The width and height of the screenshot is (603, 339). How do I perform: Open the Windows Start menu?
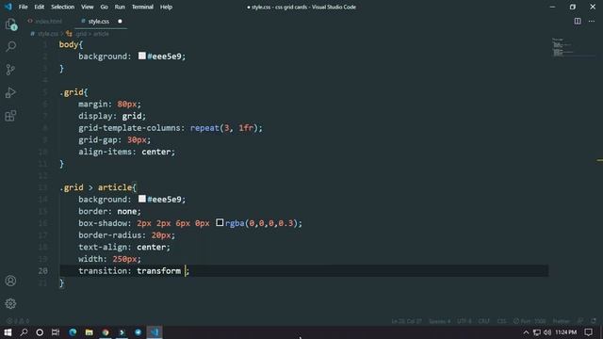(8, 332)
